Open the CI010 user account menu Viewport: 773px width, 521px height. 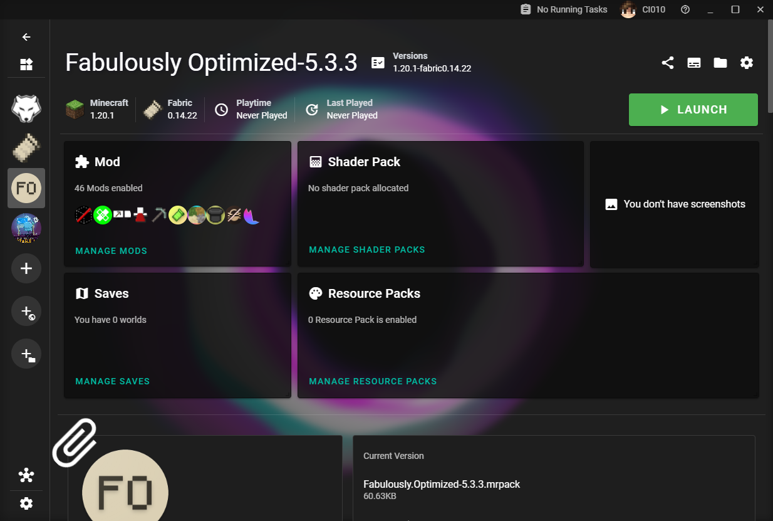643,9
